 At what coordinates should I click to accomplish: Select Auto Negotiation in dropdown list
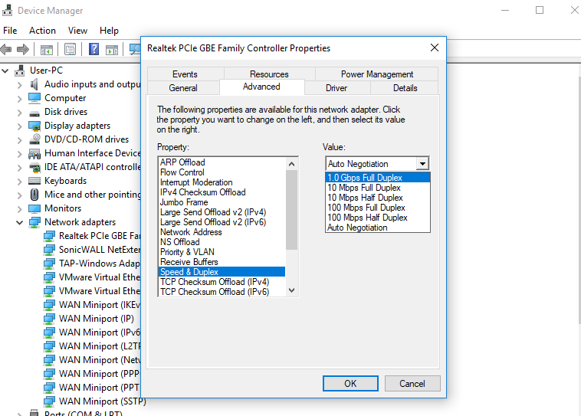(x=378, y=228)
